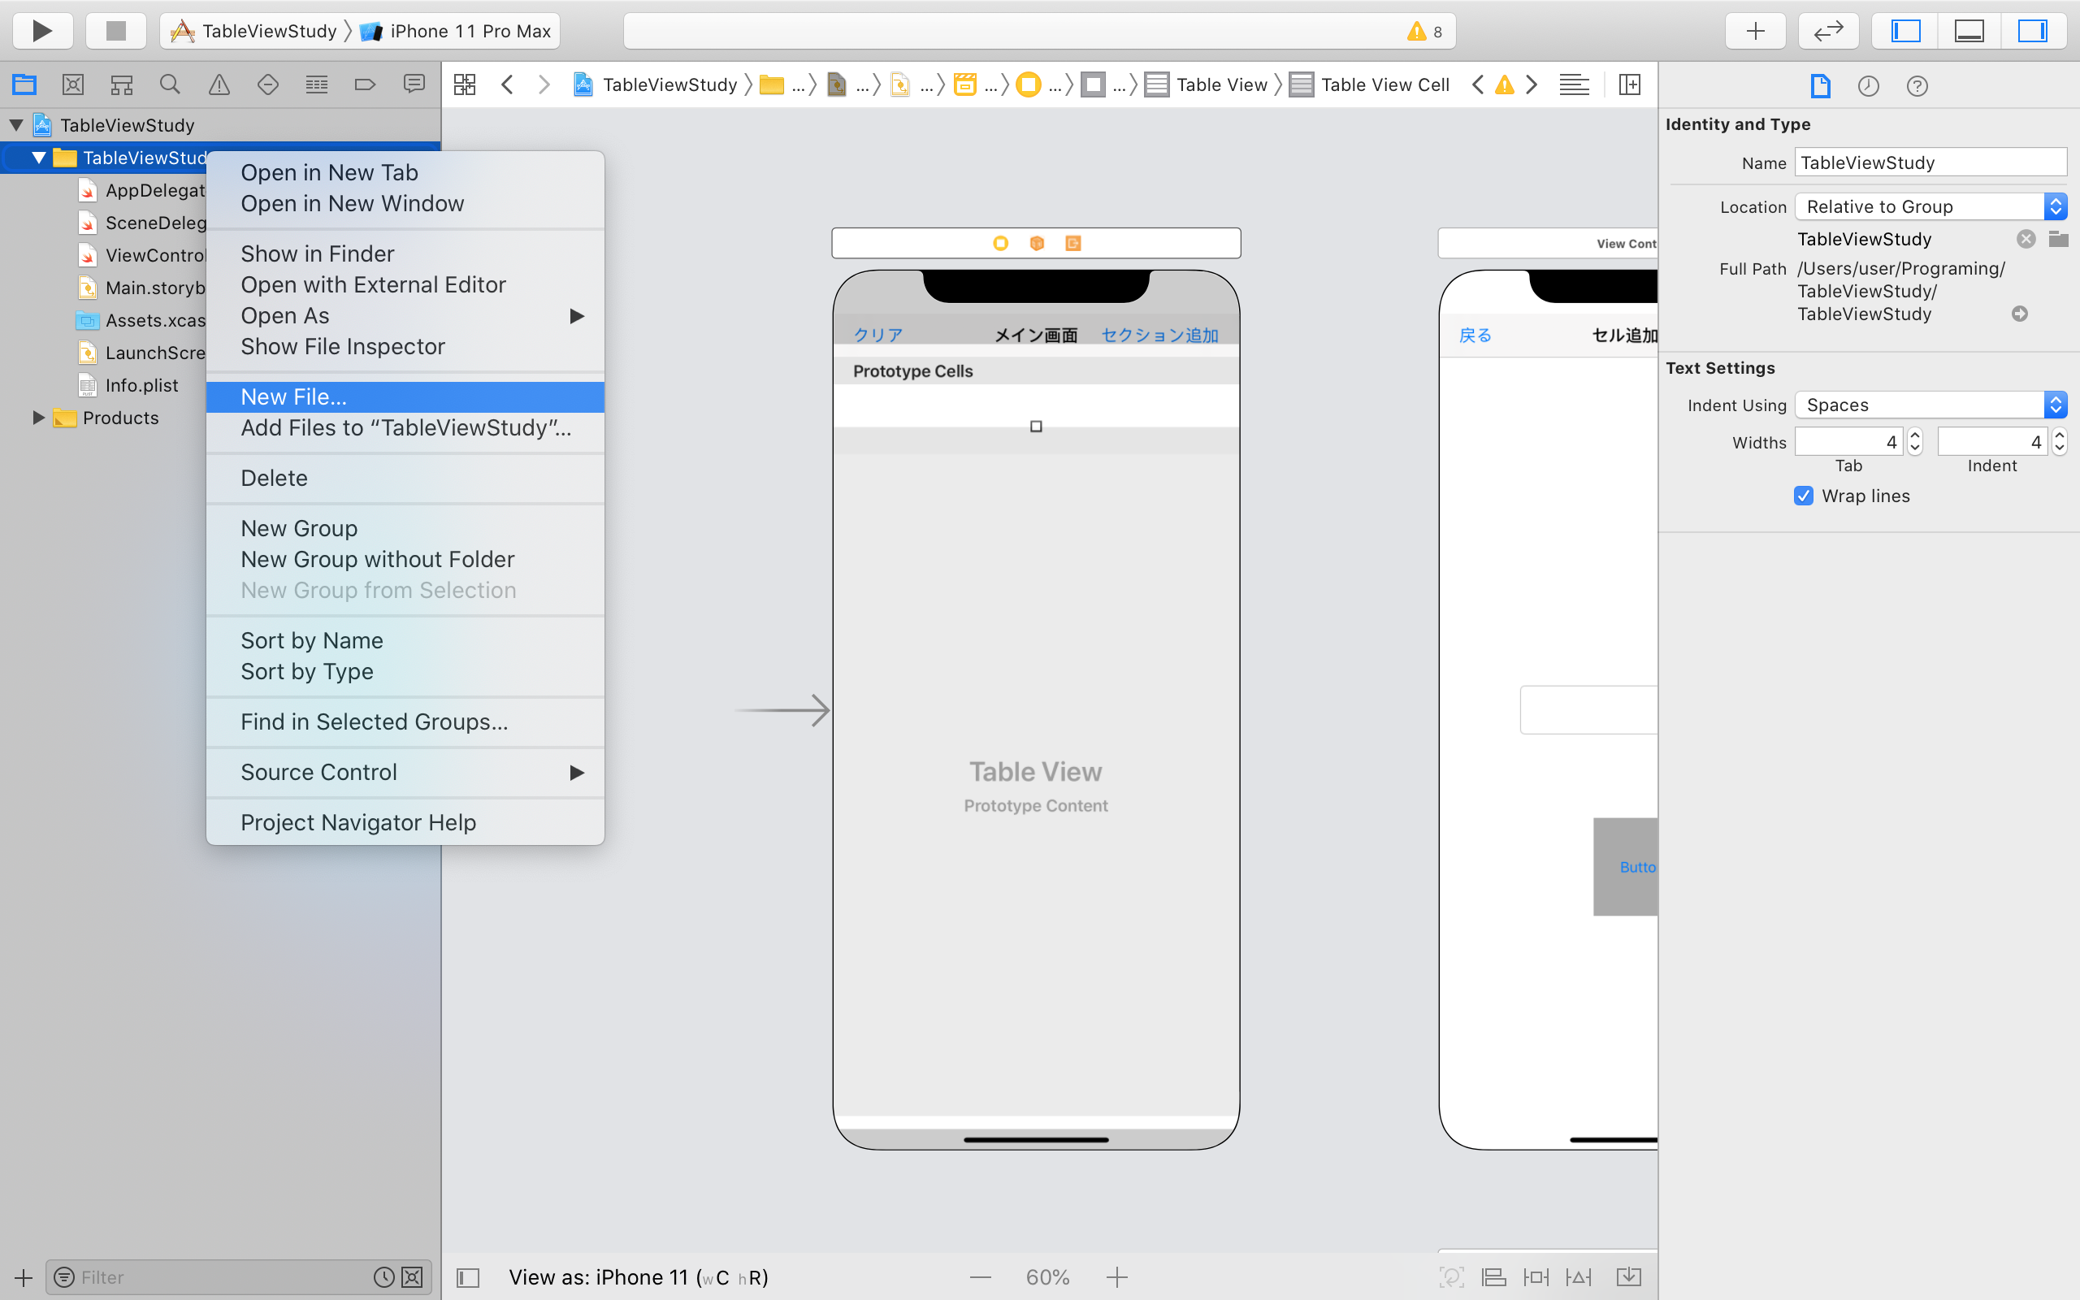Viewport: 2080px width, 1300px height.
Task: Click the クリア button on the main screen
Action: tap(877, 336)
